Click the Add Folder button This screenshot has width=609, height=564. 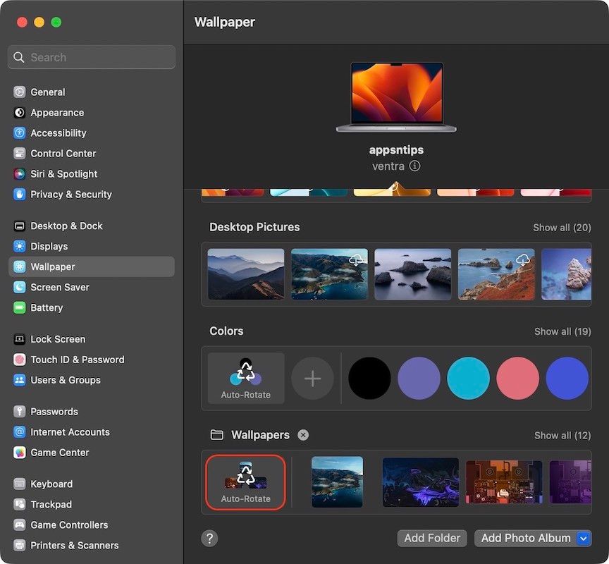pos(432,539)
